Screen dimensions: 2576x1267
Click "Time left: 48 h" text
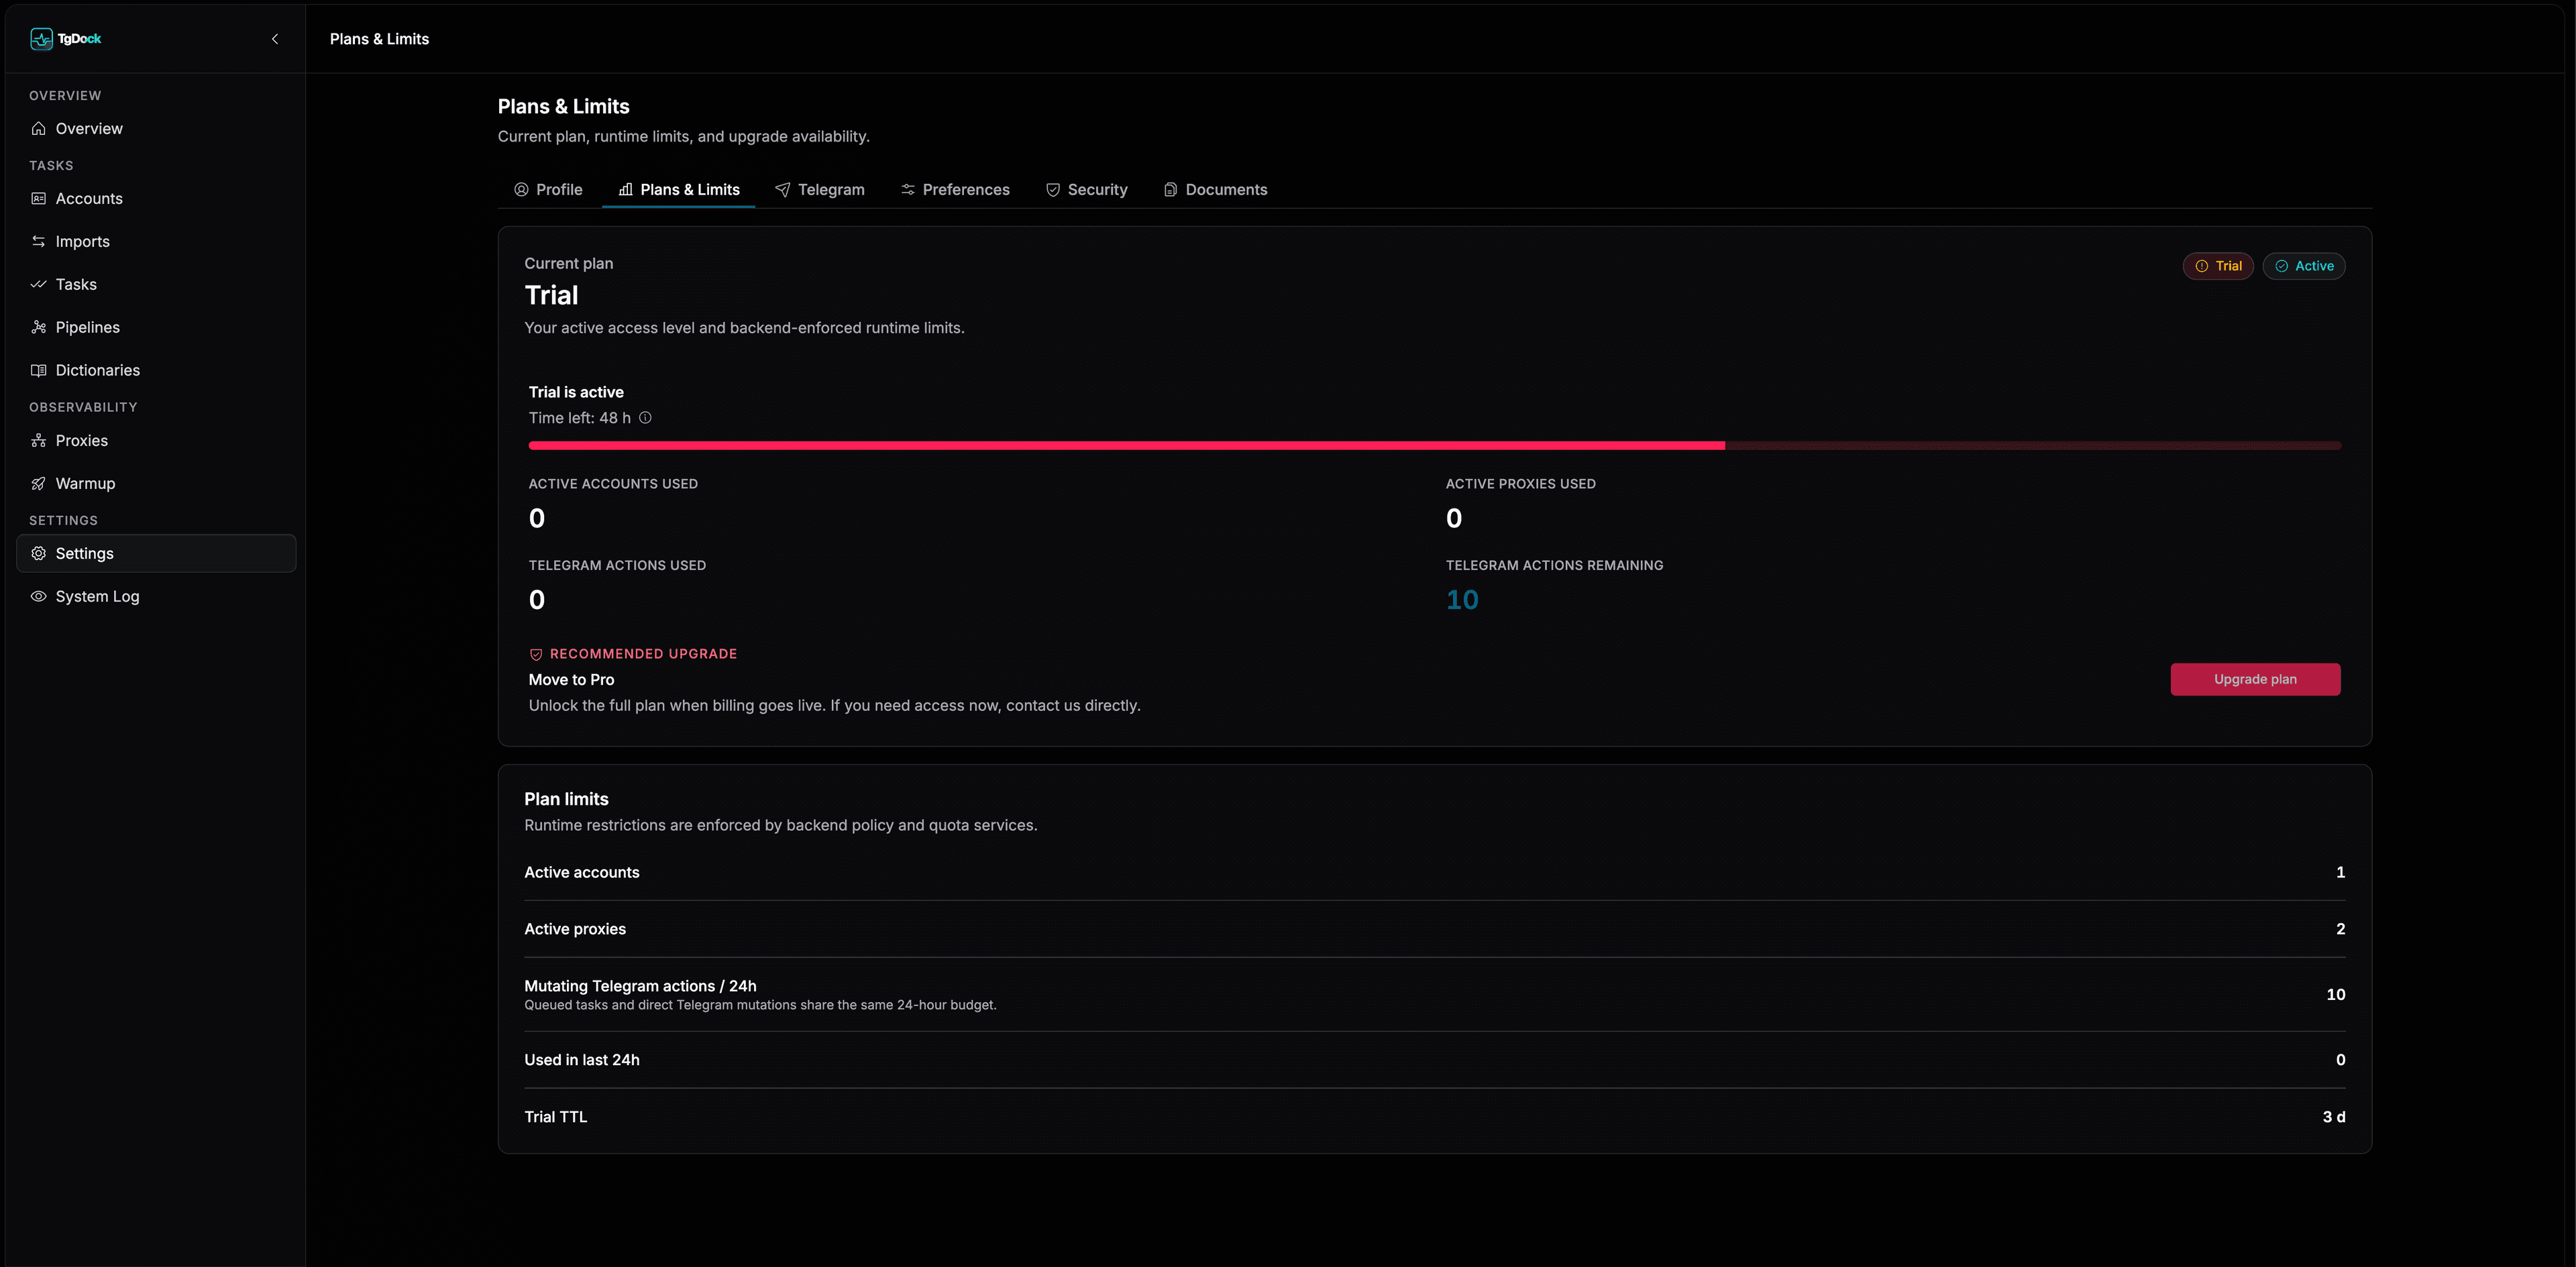pos(580,418)
